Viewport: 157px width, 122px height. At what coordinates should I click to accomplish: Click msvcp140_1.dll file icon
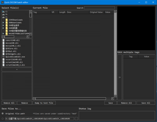click(3, 46)
